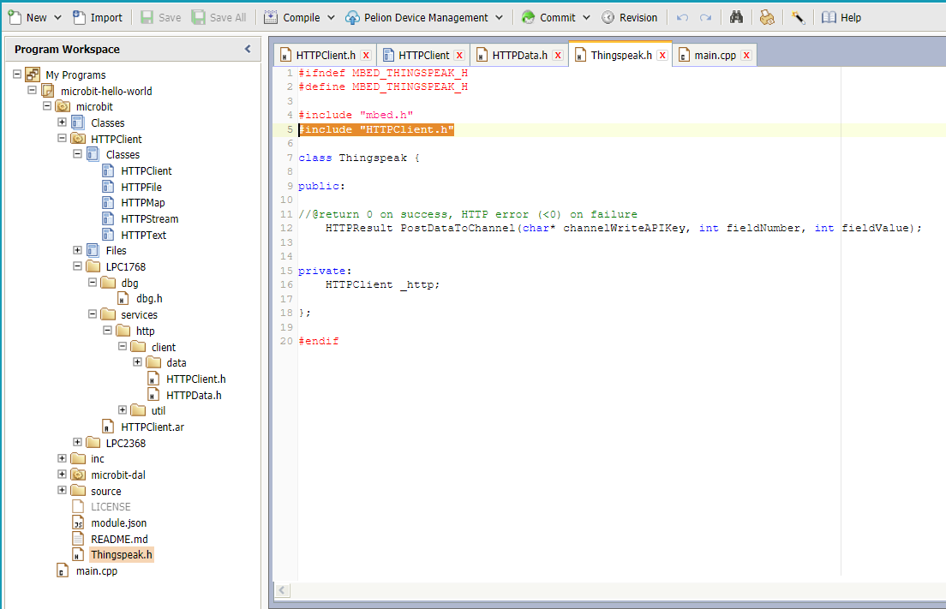Expand the util folder
This screenshot has height=609, width=946.
[x=123, y=410]
